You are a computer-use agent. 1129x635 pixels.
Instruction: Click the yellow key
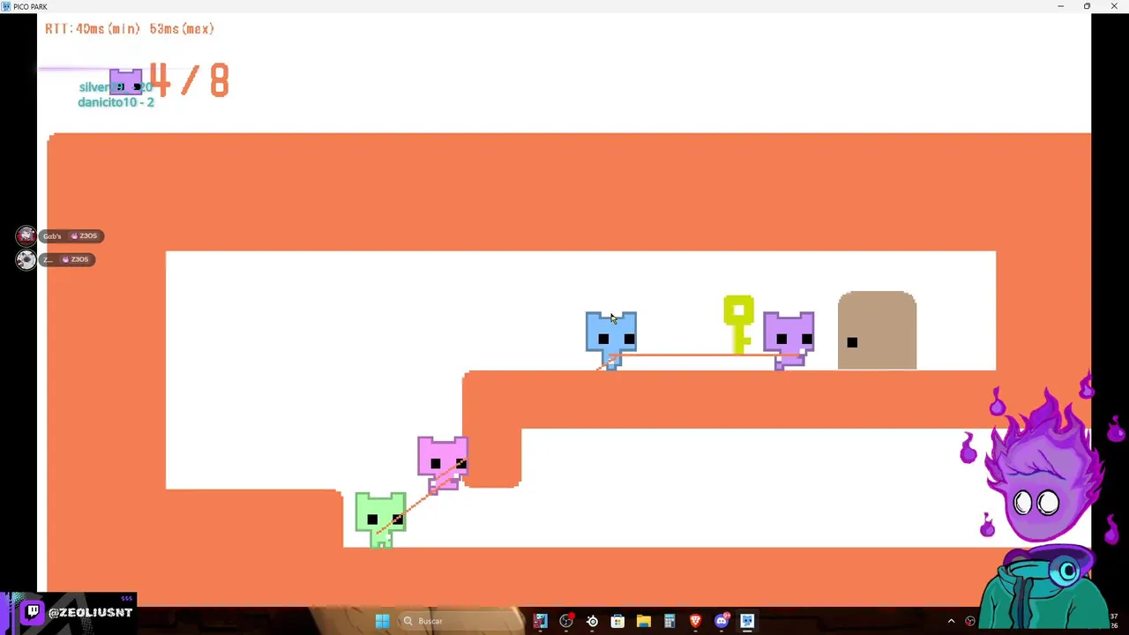pyautogui.click(x=738, y=325)
